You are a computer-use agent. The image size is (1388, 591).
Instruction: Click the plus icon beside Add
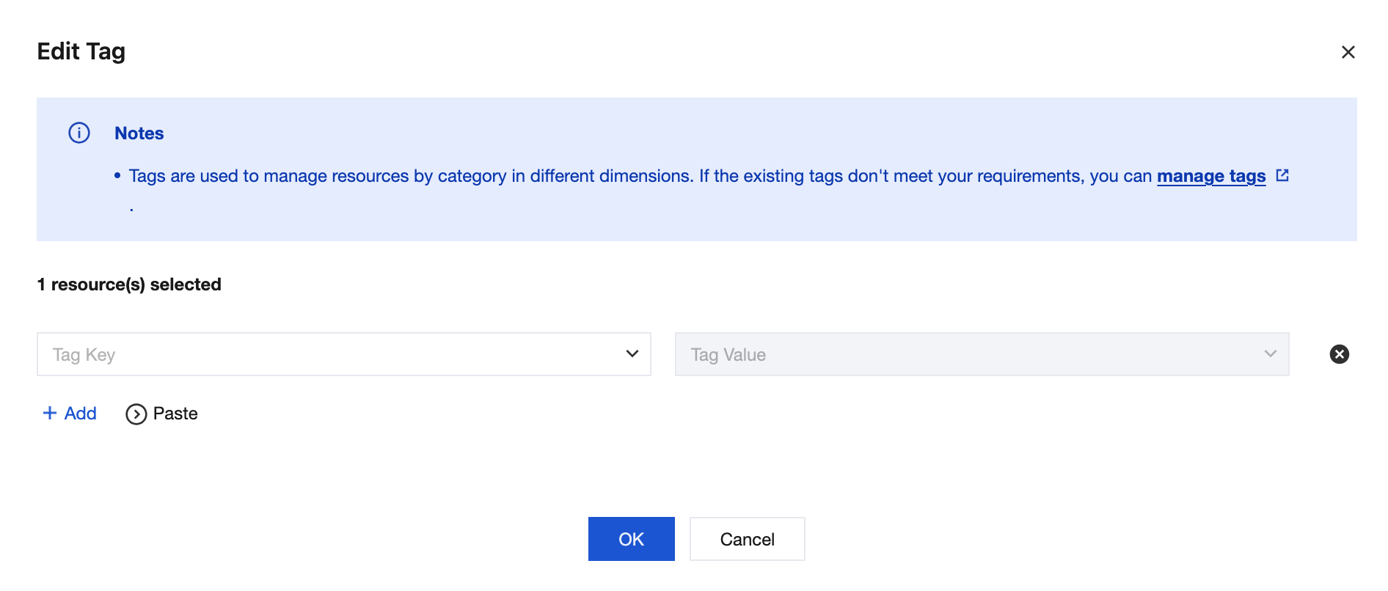[x=50, y=413]
